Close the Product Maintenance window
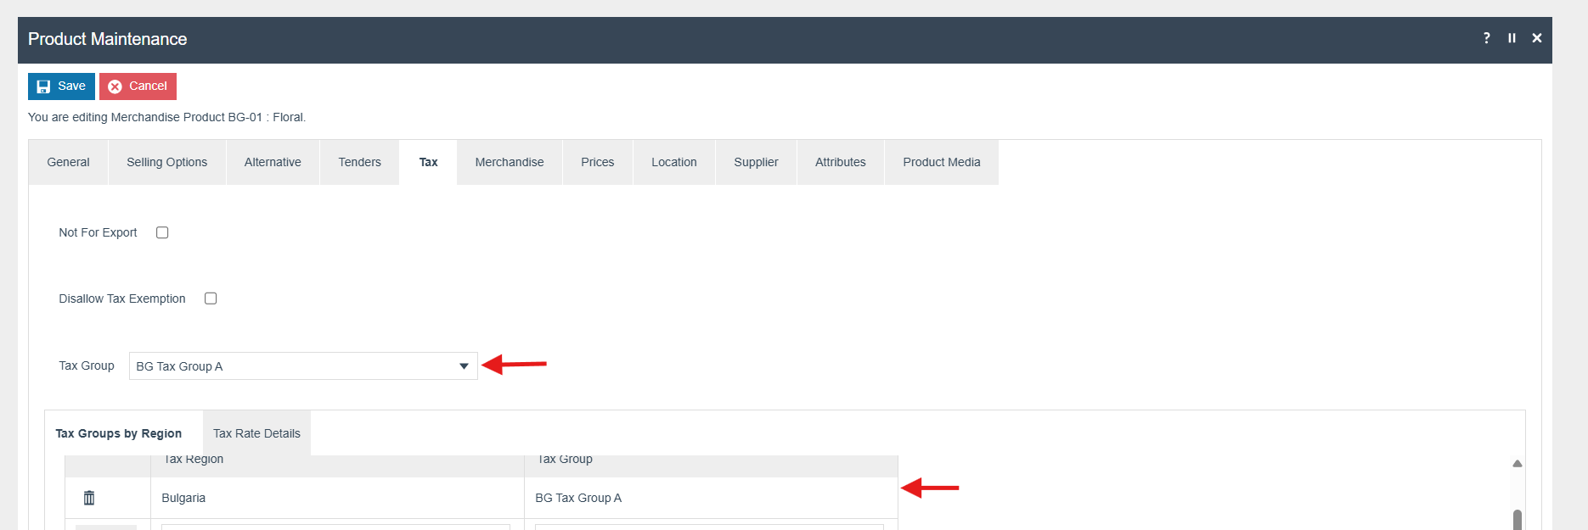The height and width of the screenshot is (530, 1588). tap(1536, 38)
